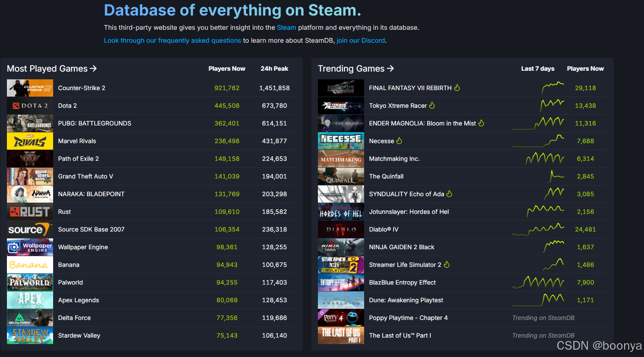Image resolution: width=644 pixels, height=357 pixels.
Task: Click Trending on SteamDB text for Poppy Playtime
Action: click(543, 318)
